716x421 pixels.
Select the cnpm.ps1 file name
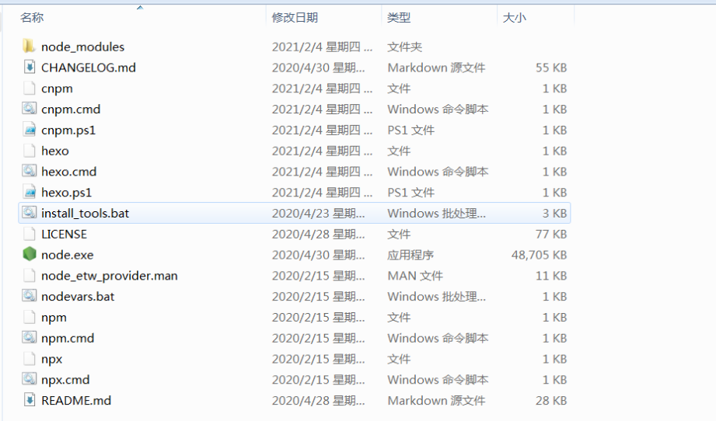click(68, 130)
